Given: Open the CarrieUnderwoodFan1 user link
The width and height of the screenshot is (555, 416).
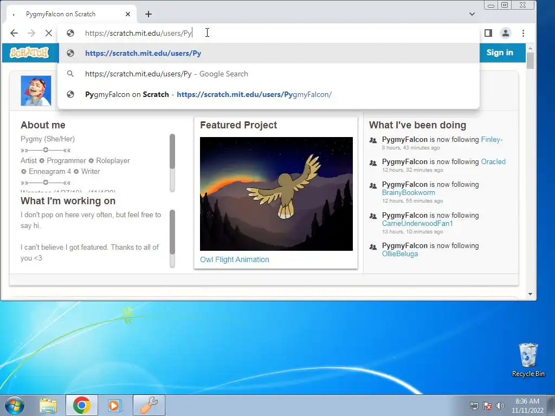Looking at the screenshot, I should (417, 223).
